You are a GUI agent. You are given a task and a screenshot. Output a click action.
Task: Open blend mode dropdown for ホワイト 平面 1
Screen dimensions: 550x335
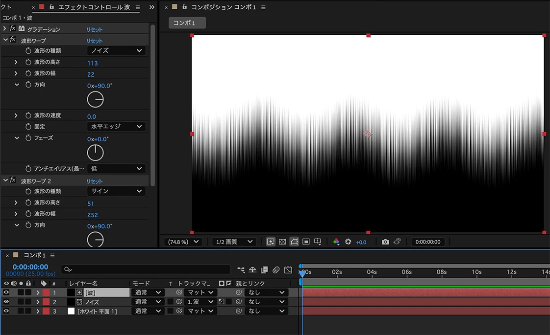point(148,311)
